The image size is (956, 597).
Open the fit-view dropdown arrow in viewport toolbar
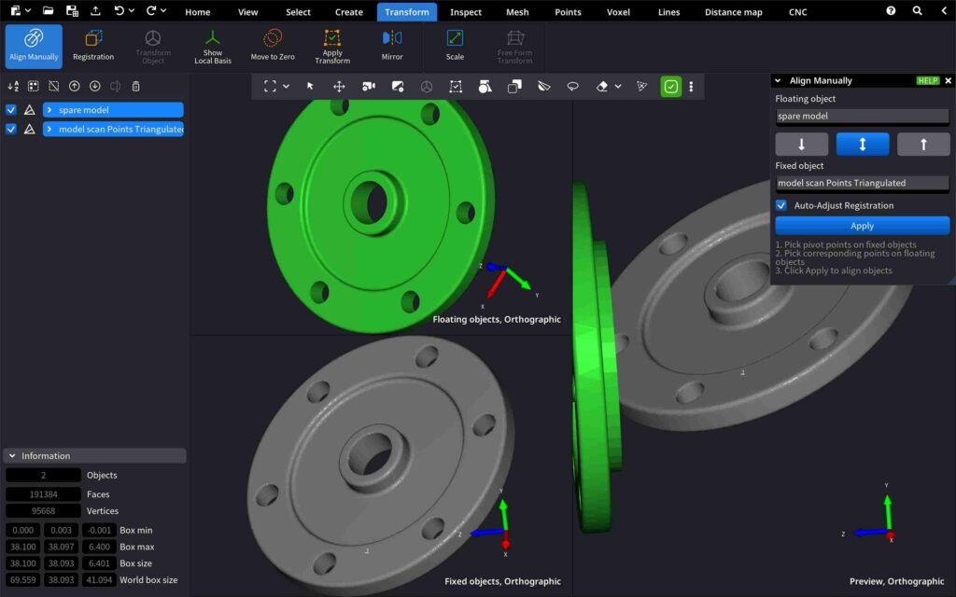coord(286,87)
